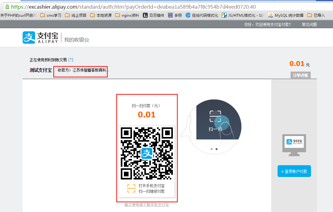This screenshot has width=333, height=212.
Task: Expand the nginx资料 bookmark folder
Action: point(127,15)
